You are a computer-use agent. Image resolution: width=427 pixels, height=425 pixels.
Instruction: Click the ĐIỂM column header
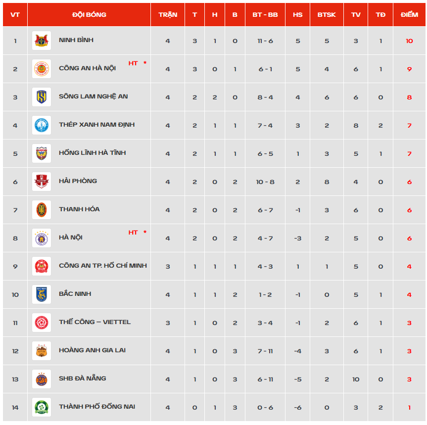[409, 15]
